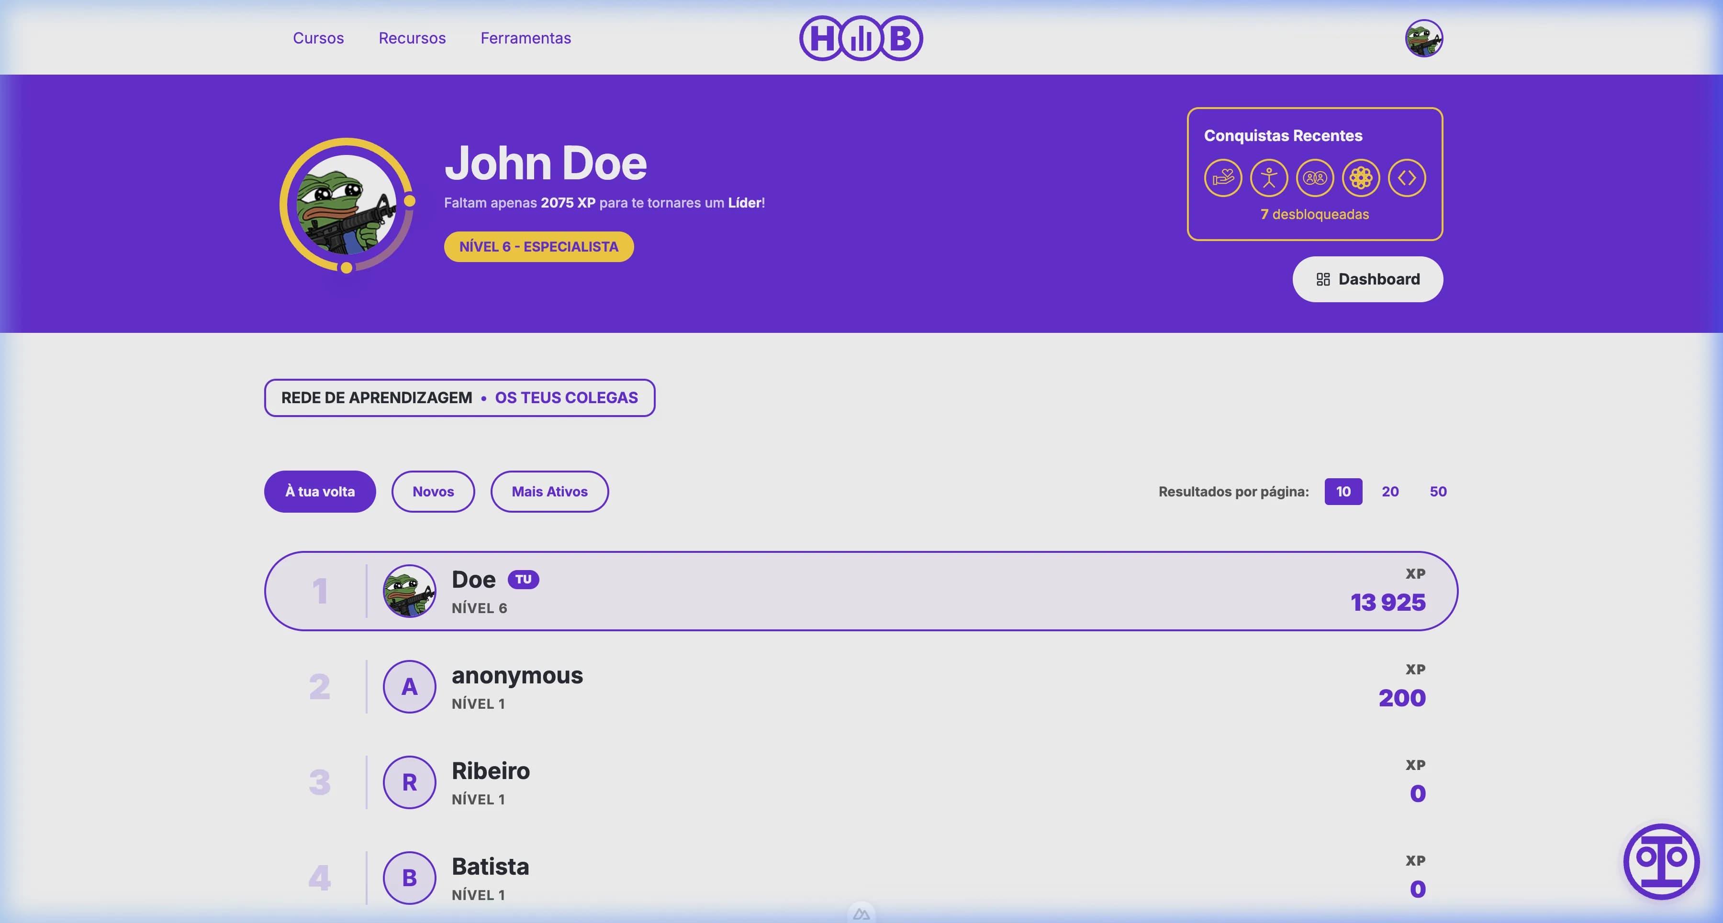Image resolution: width=1723 pixels, height=923 pixels.
Task: Switch to the Novos filter
Action: pyautogui.click(x=433, y=491)
